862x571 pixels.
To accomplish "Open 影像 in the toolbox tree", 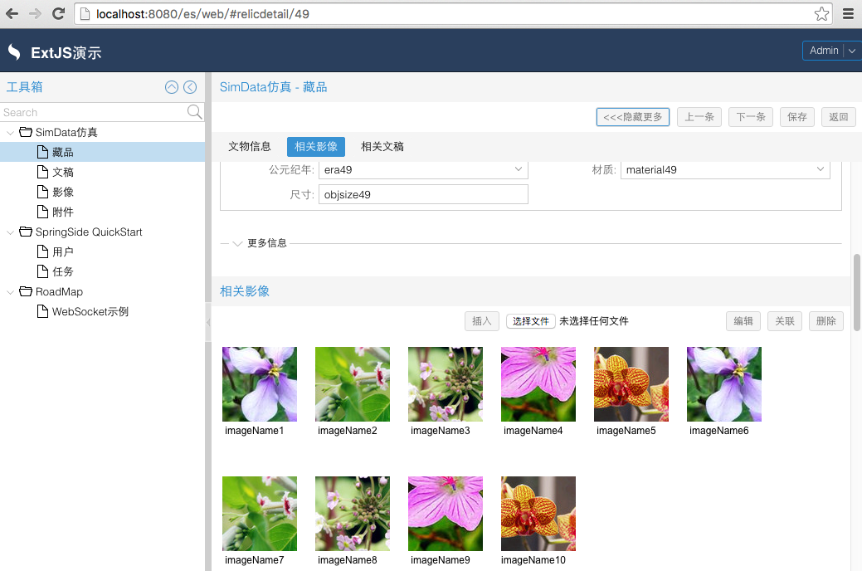I will pos(63,192).
